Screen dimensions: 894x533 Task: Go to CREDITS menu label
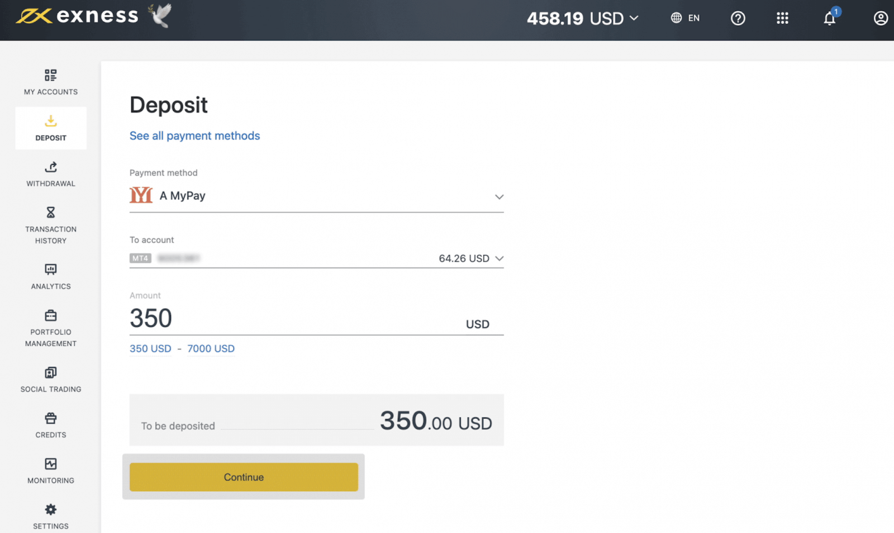coord(51,435)
